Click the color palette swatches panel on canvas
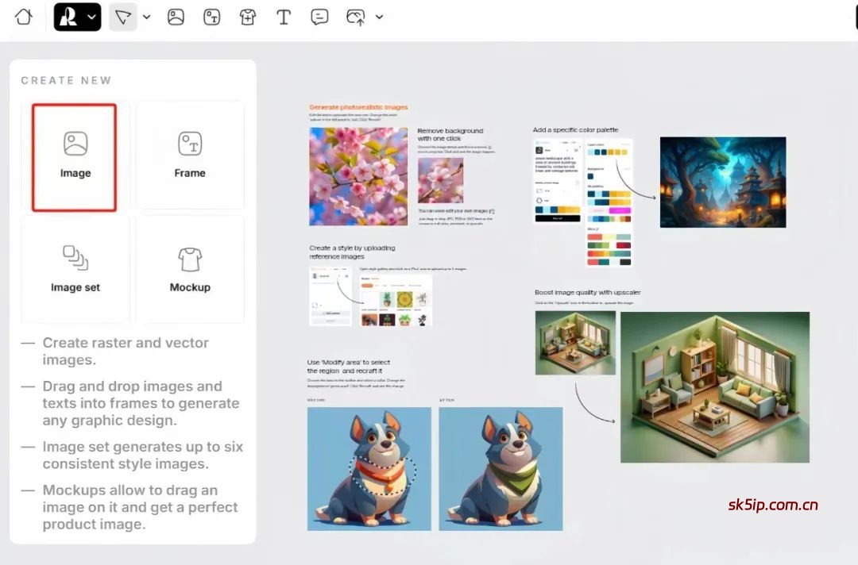This screenshot has height=565, width=858. coord(609,202)
